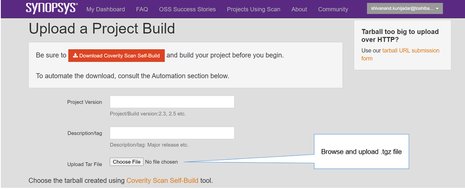Screen dimensions: 465x189
Task: Click the 'Description/tag' label
Action: [x=85, y=133]
